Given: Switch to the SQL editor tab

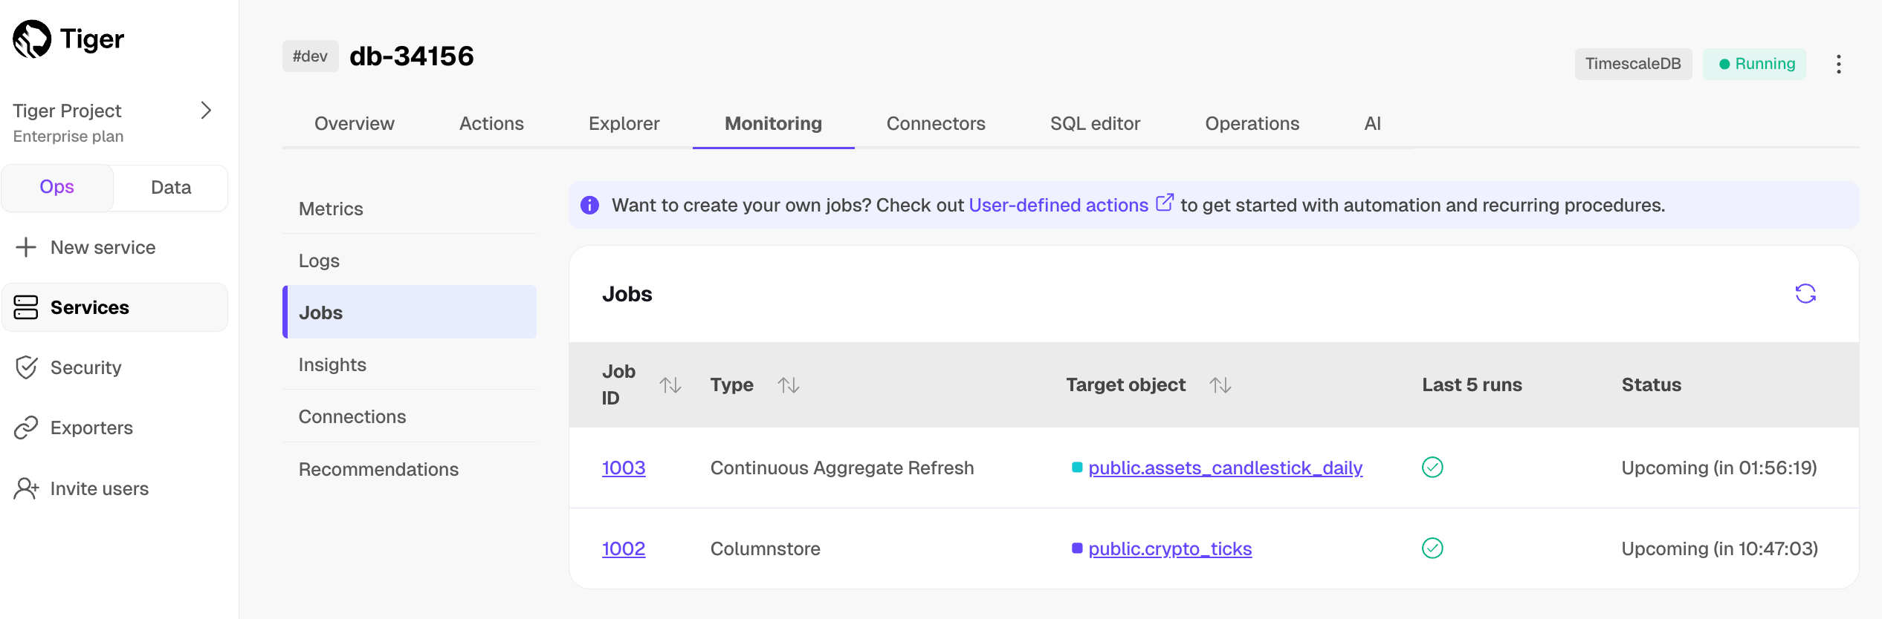Looking at the screenshot, I should (x=1094, y=123).
